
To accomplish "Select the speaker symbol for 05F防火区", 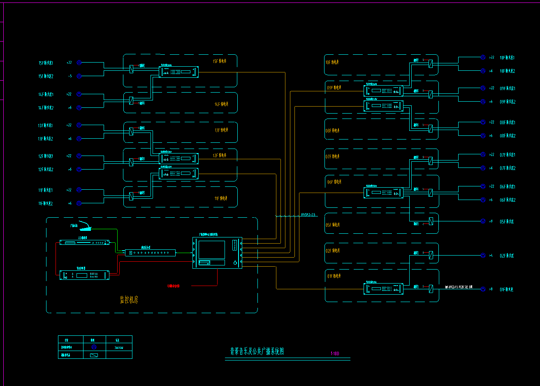I will [x=483, y=221].
